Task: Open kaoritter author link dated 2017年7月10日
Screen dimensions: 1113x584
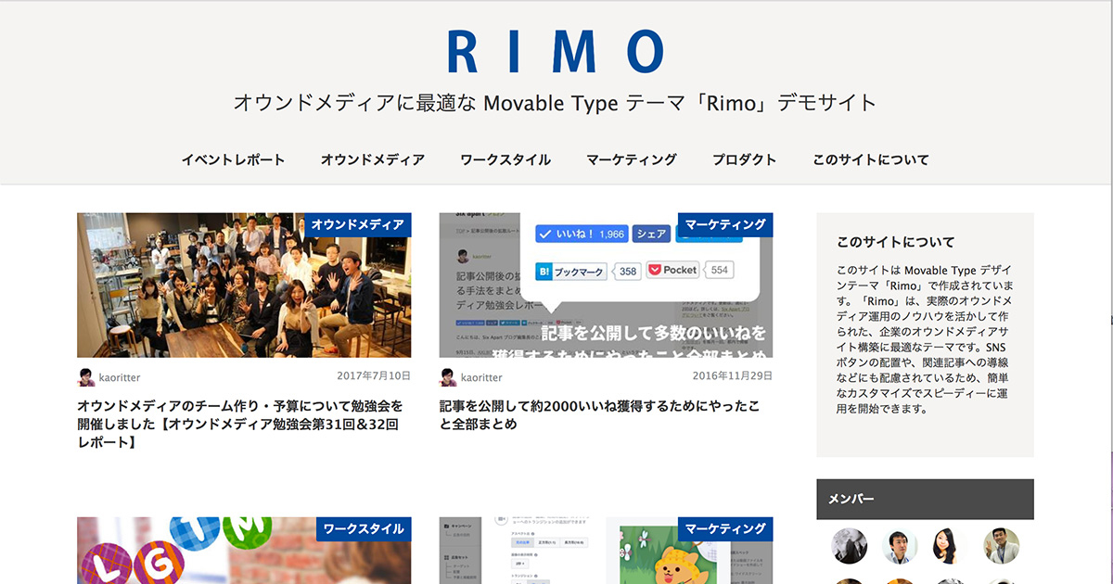Action: click(x=120, y=377)
